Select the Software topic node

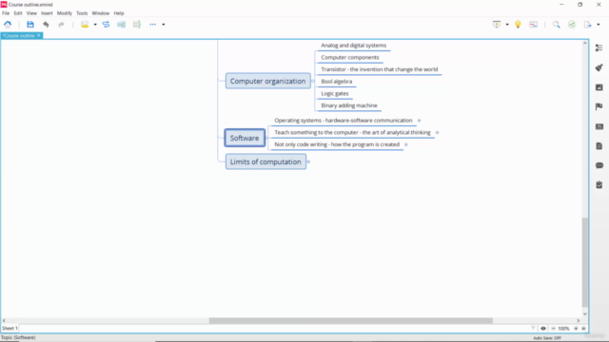pos(245,138)
